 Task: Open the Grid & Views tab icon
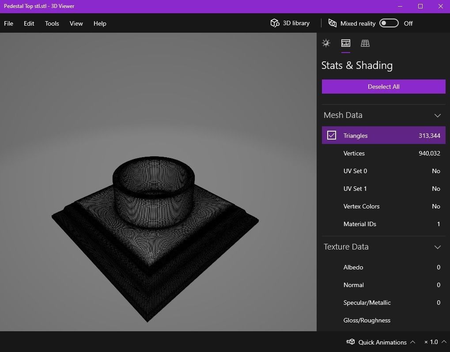[365, 43]
